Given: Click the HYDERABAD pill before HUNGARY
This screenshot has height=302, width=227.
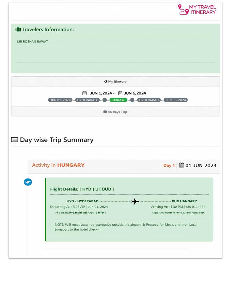Looking at the screenshot, I should click(x=87, y=100).
